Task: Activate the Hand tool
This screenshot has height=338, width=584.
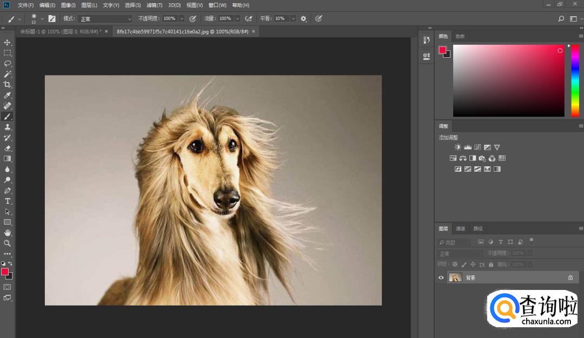Action: (x=8, y=232)
